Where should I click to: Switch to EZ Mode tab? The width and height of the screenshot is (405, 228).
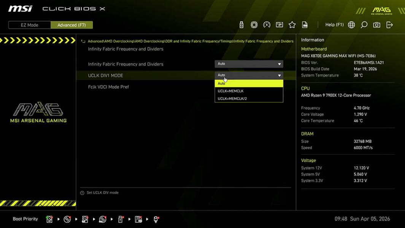[x=29, y=25]
